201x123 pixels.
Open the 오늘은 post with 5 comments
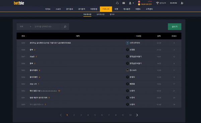32,56
